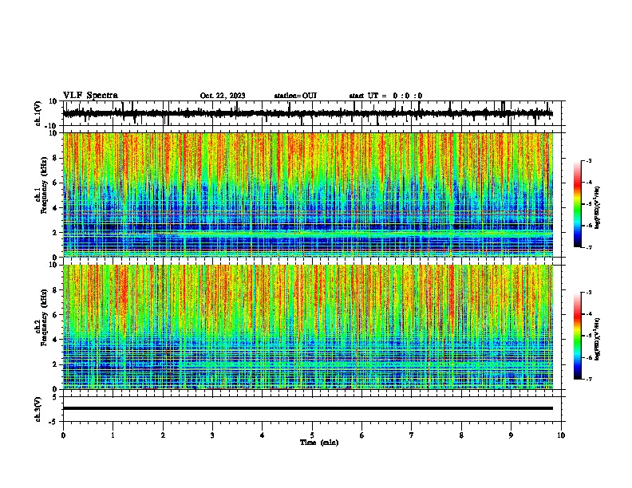Click the "8" kHz tick of ch.1 spectrogram
This screenshot has width=632, height=488.
coord(55,158)
